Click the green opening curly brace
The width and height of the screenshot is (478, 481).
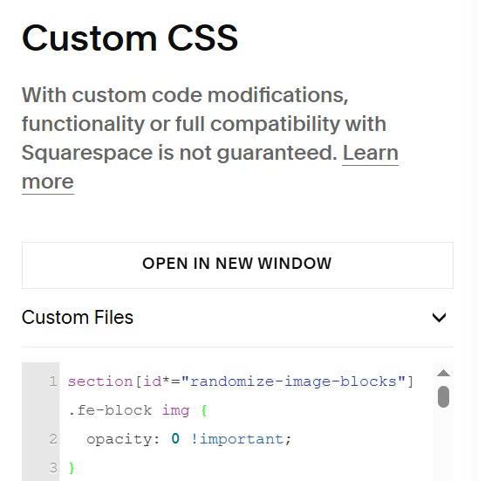coord(204,411)
